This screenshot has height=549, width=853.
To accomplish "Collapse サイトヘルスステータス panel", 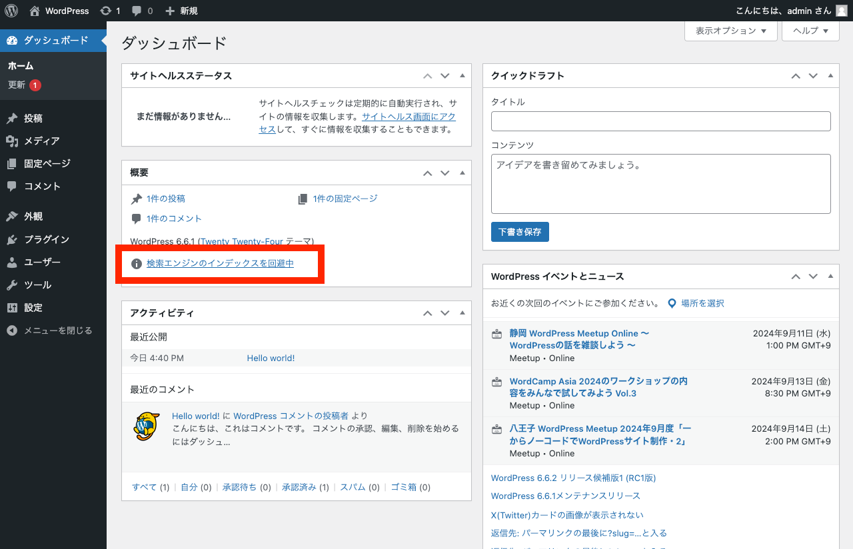I will (x=462, y=76).
